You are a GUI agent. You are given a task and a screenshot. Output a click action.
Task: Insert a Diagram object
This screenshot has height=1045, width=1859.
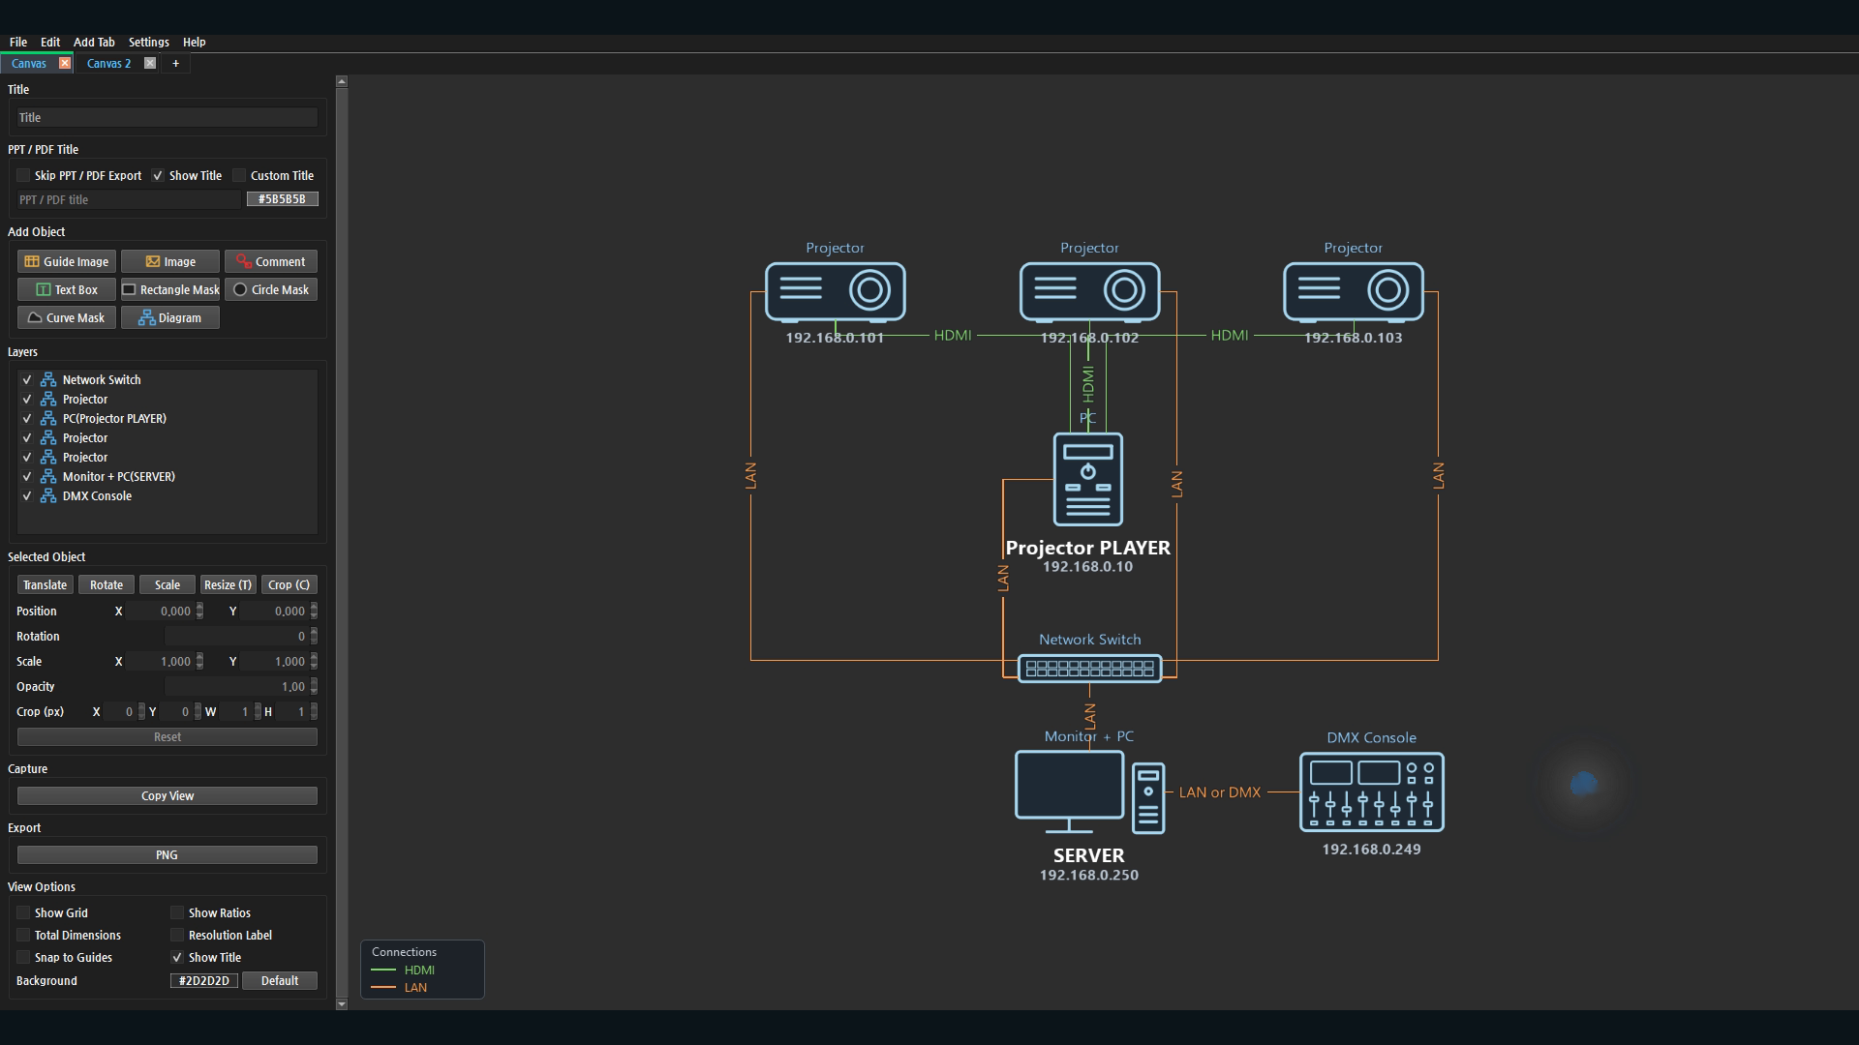pyautogui.click(x=170, y=317)
